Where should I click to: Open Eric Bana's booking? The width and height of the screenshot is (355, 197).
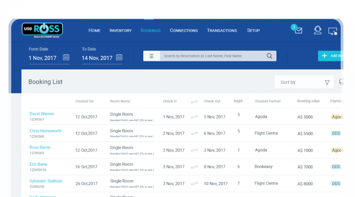[38, 164]
